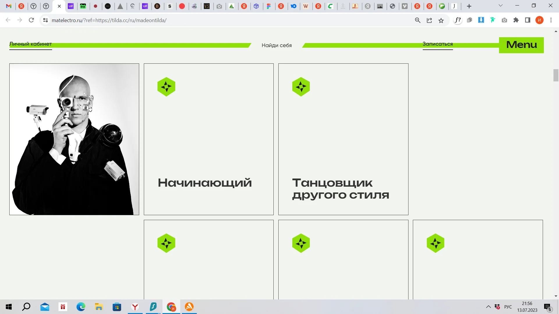Switch to the Figma tab
This screenshot has width=559, height=314.
tap(269, 6)
